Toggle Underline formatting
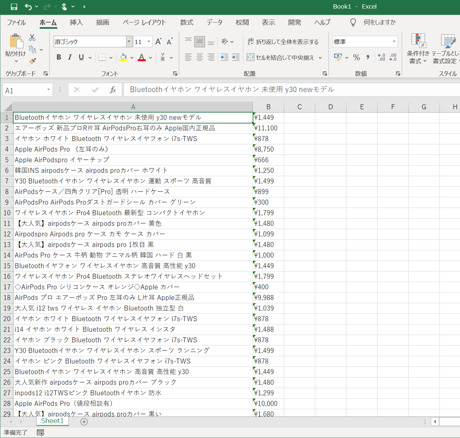 tap(81, 57)
